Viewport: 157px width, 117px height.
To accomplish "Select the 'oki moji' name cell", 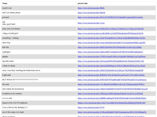I will pos(39,84).
